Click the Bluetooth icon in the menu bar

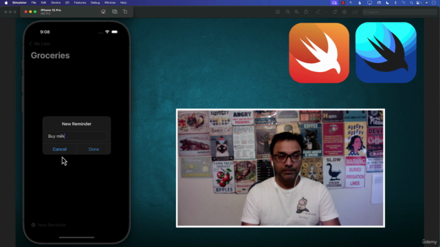point(396,3)
